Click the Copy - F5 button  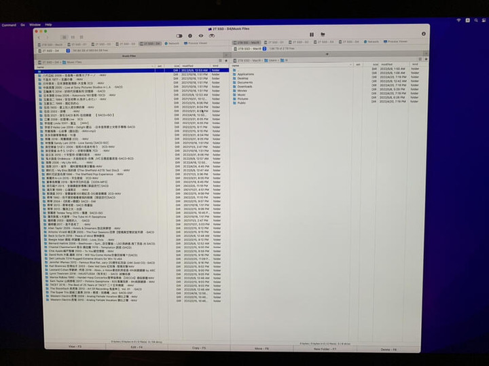(199, 348)
